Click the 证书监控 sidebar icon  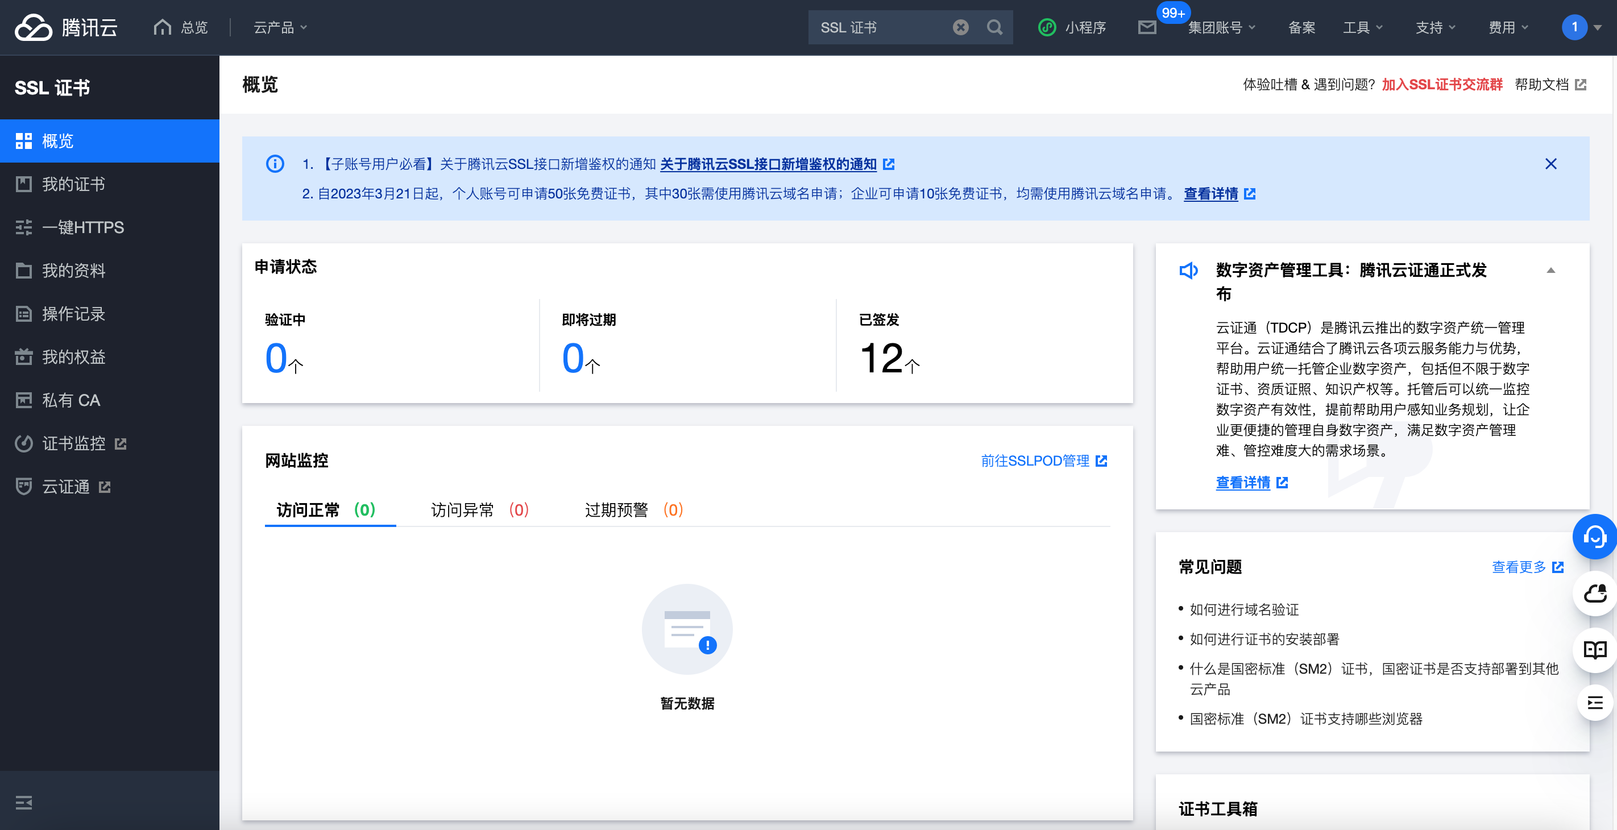[x=24, y=443]
